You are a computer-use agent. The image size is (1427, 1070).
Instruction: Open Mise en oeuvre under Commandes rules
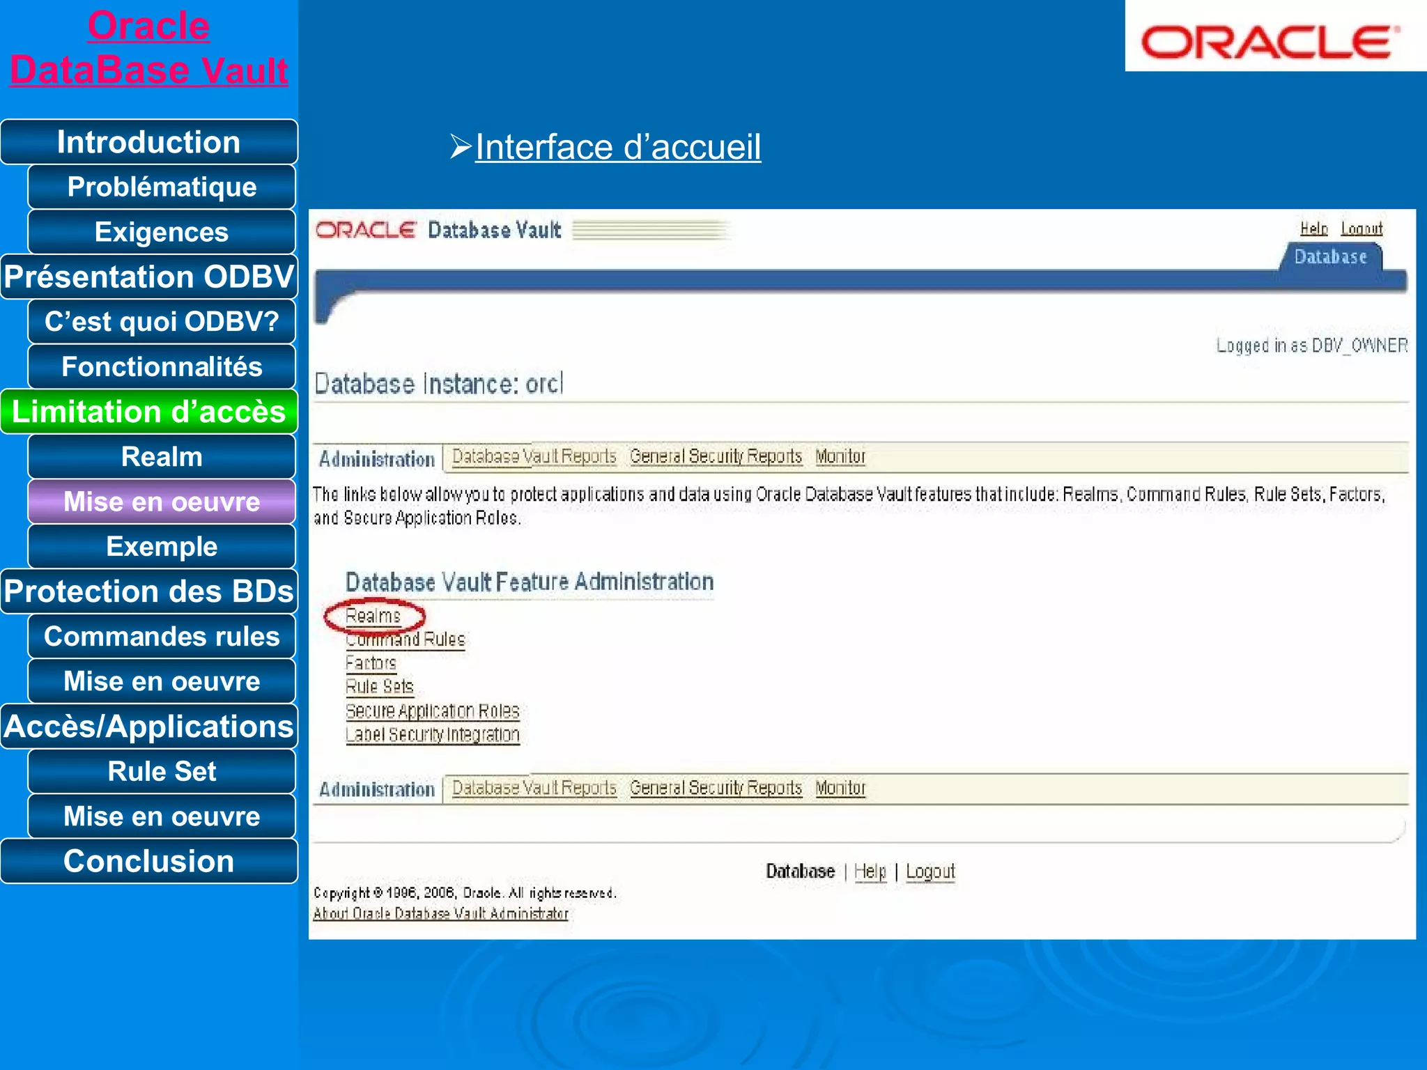(162, 681)
